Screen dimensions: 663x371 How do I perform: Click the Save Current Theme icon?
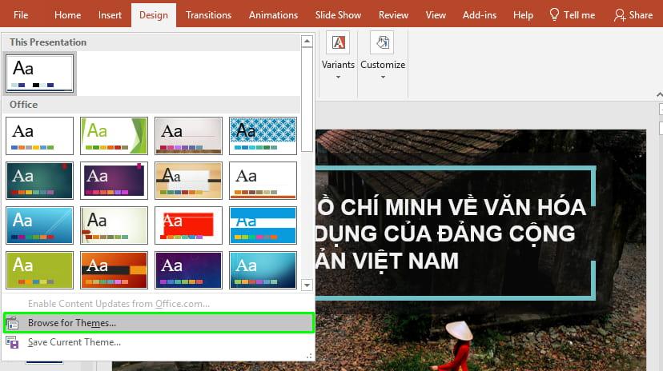(x=12, y=342)
